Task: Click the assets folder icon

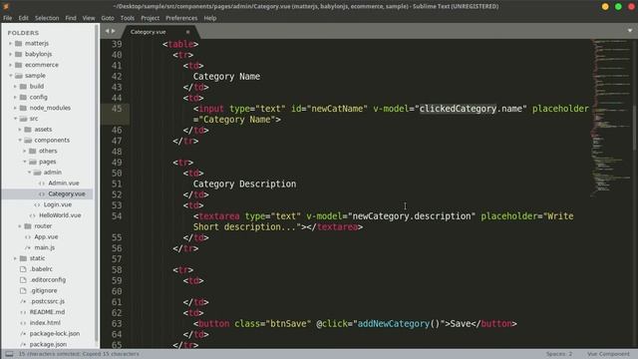Action: click(28, 129)
